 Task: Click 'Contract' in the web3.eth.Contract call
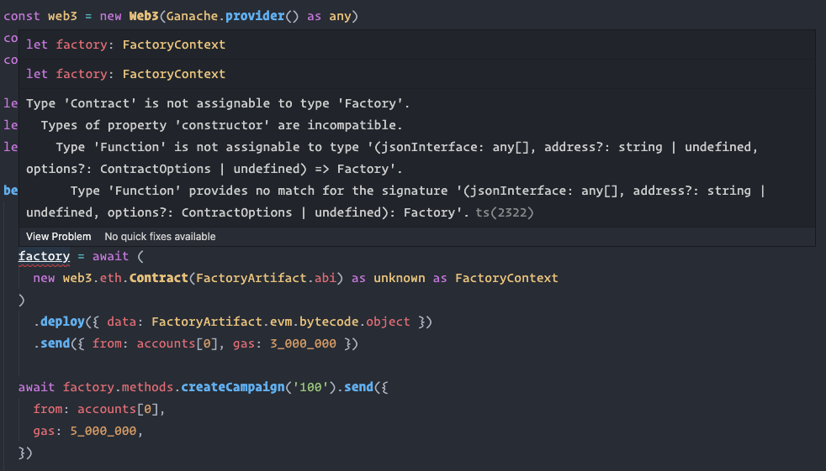(159, 278)
